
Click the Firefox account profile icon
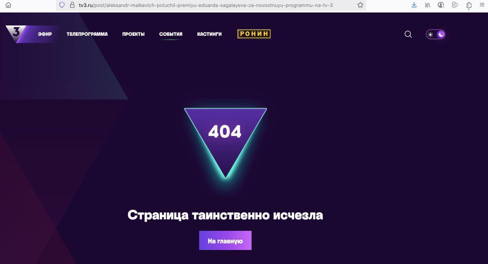click(x=441, y=5)
